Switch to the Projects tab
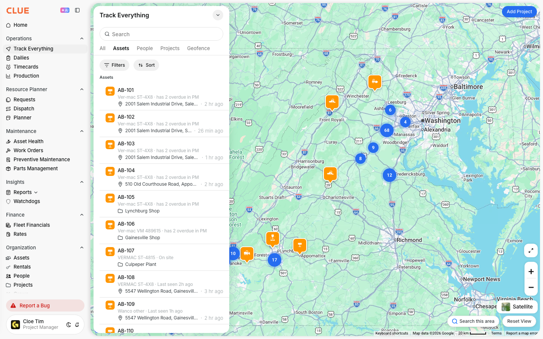 pos(170,48)
